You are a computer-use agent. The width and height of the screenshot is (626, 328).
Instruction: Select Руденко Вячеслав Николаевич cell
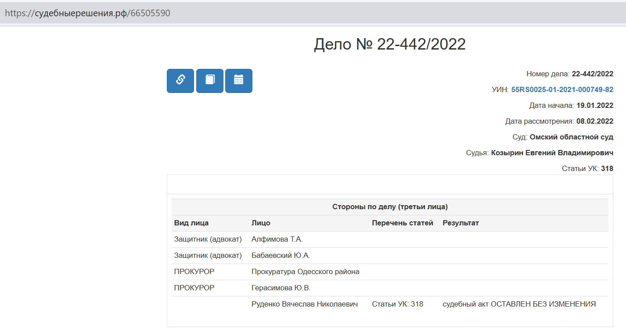click(305, 304)
